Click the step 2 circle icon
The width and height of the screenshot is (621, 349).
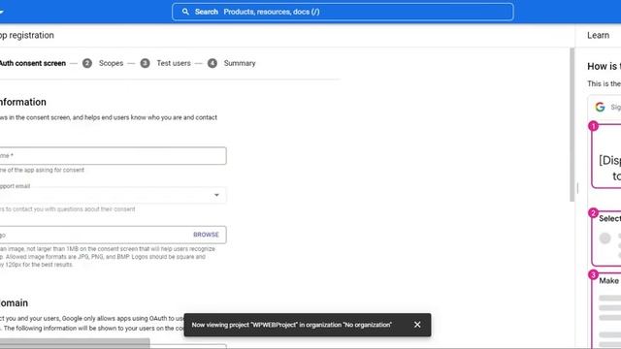coord(87,63)
